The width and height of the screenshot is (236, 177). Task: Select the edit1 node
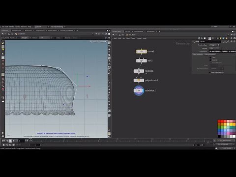click(142, 60)
